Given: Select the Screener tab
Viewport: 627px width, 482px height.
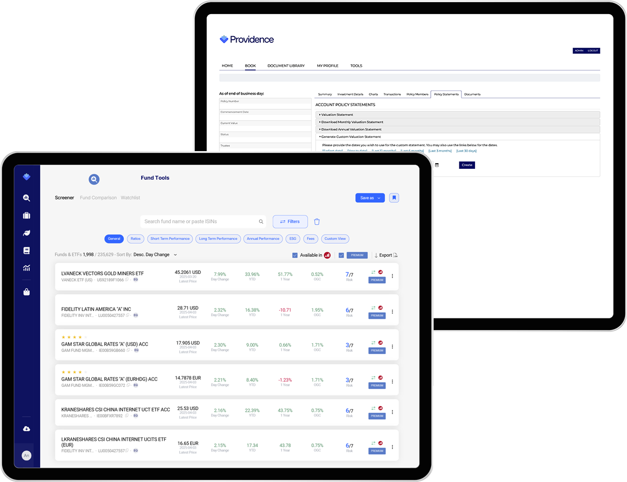Looking at the screenshot, I should click(x=64, y=198).
